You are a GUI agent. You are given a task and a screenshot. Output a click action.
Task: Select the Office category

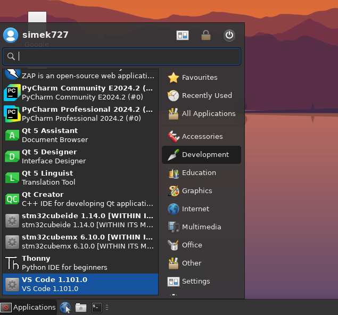click(201, 245)
